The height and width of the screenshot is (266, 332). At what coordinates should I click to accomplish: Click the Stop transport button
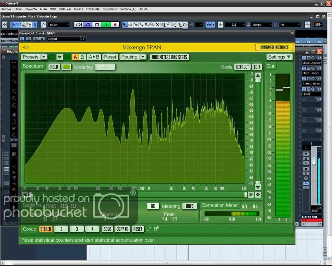tap(97, 25)
